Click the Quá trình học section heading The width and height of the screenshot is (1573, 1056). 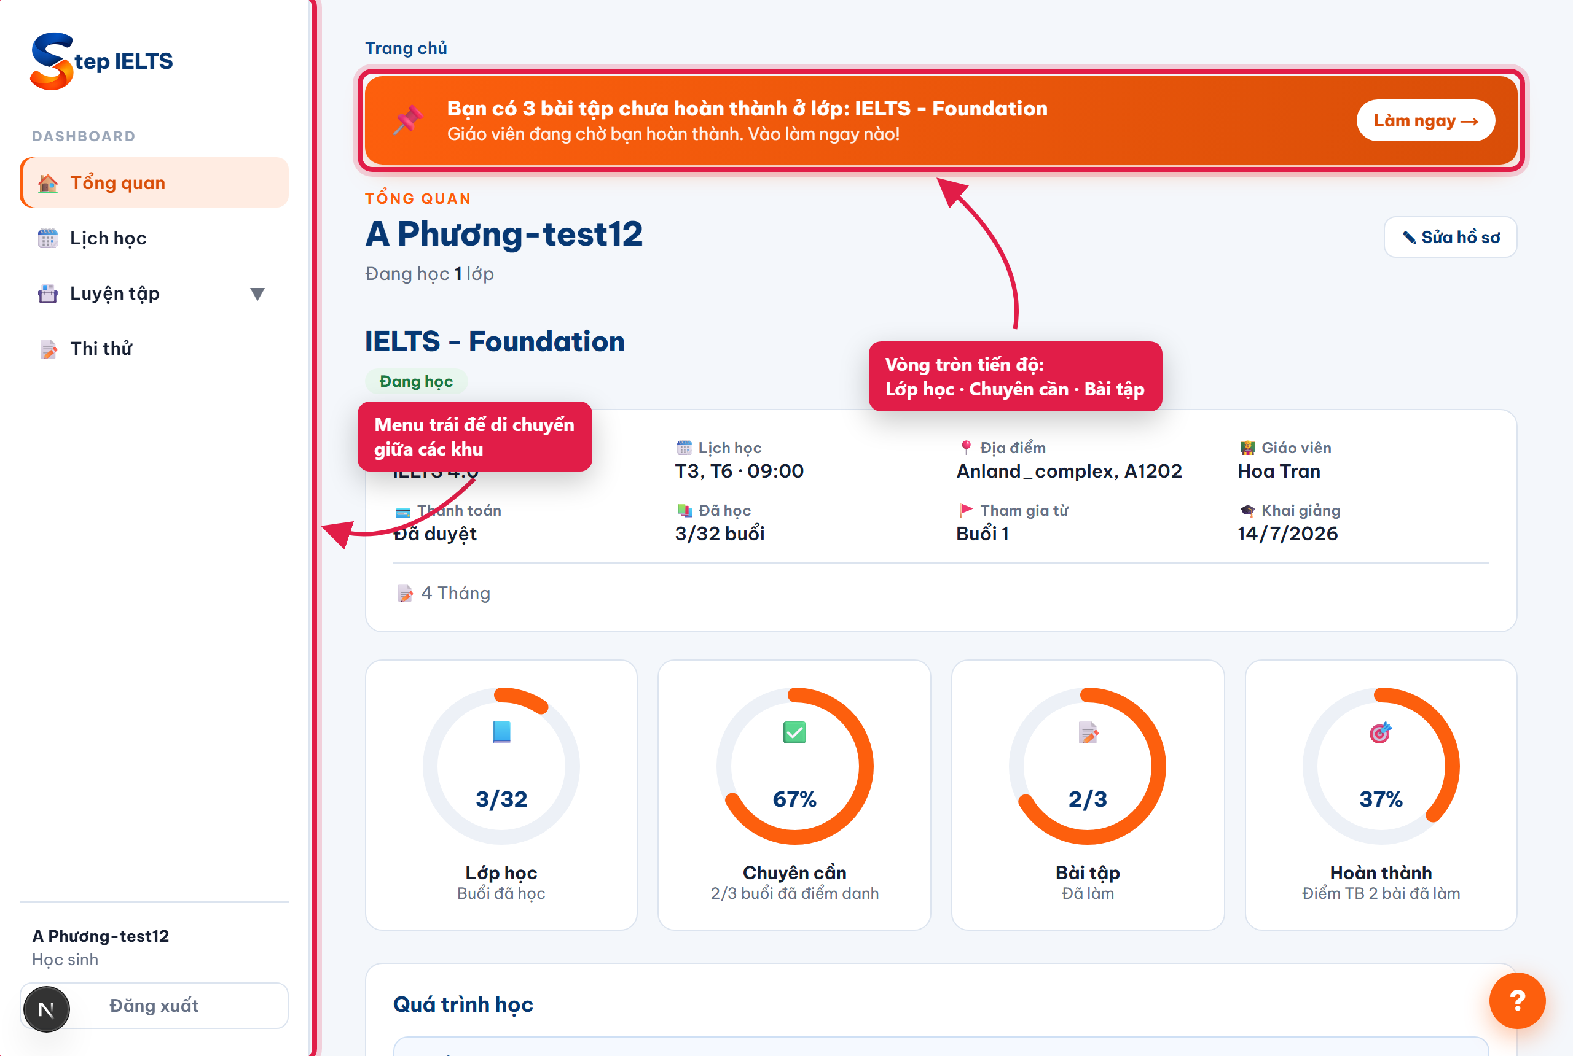pos(463,1004)
